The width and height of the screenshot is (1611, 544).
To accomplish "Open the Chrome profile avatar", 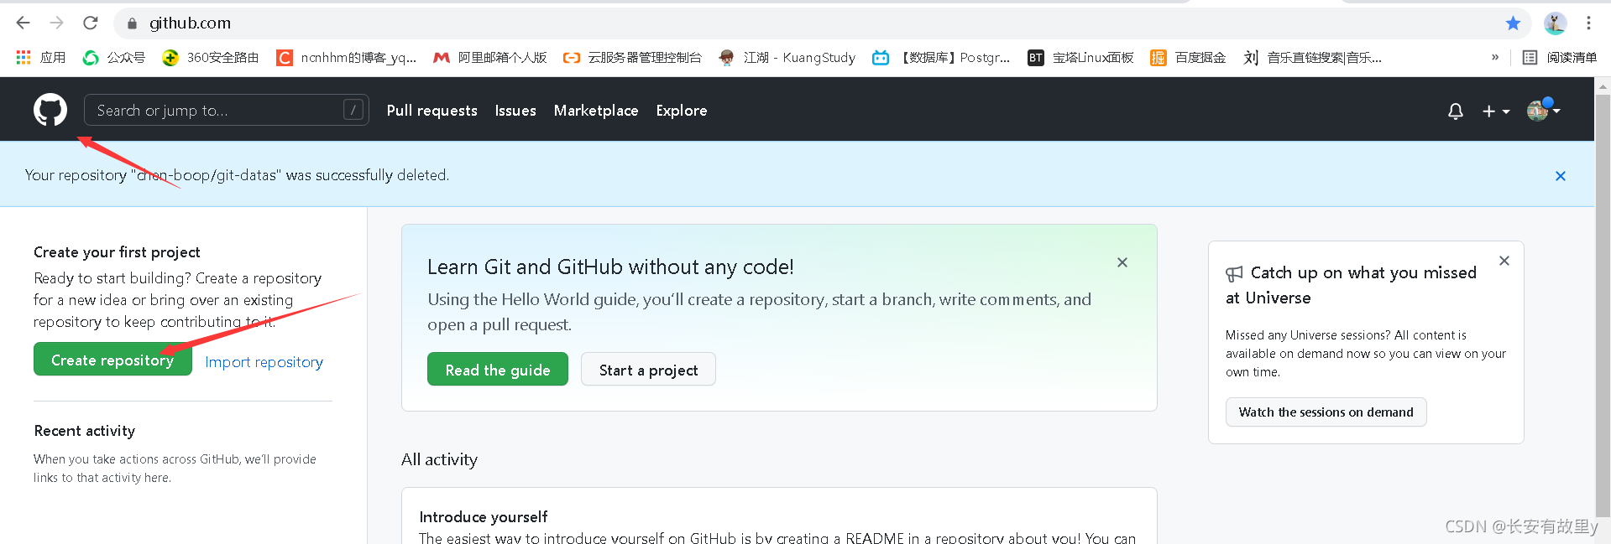I will click(x=1555, y=23).
